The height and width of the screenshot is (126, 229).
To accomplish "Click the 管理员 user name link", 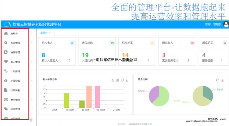I will click(x=217, y=25).
